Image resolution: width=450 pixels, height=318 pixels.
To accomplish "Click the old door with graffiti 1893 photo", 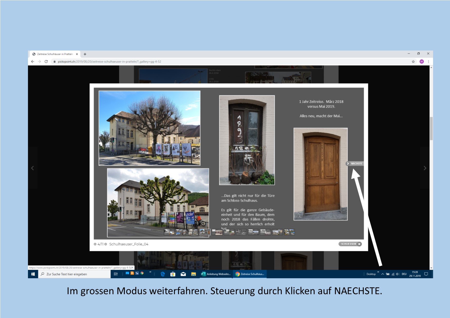I will point(247,140).
